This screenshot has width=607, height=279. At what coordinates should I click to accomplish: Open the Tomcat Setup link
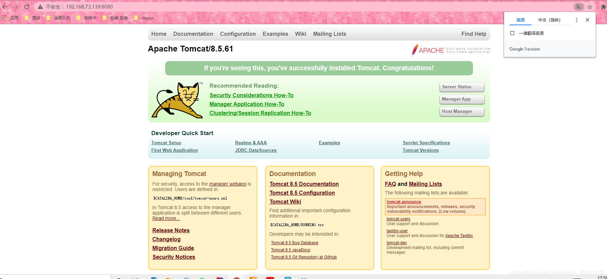(x=166, y=143)
